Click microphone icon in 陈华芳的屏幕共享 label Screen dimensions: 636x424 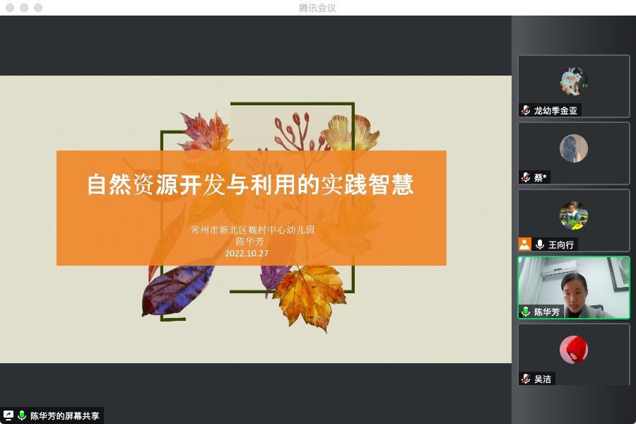22,416
